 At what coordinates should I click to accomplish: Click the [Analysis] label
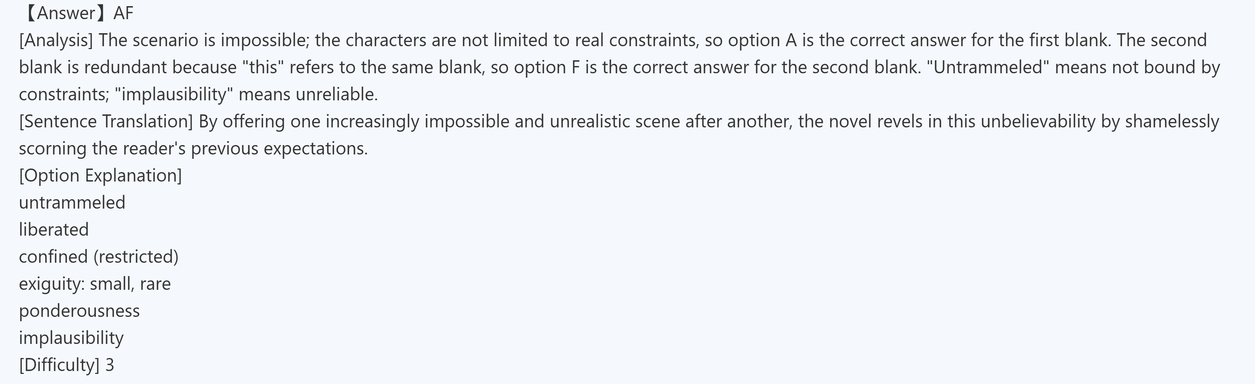coord(56,40)
